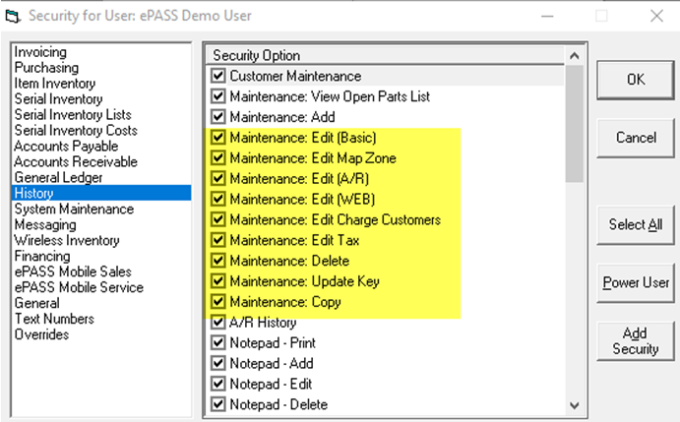Choose Overrides category
The width and height of the screenshot is (680, 422).
[x=41, y=334]
